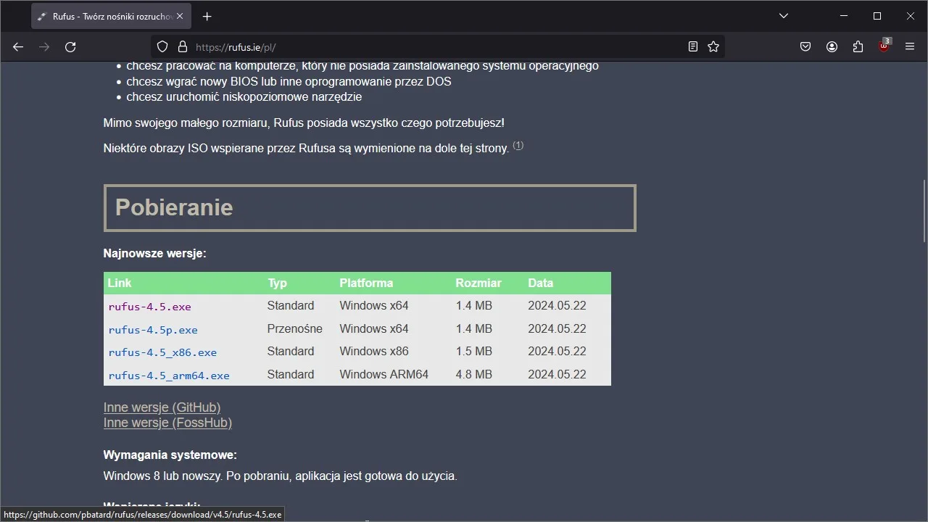Download rufus-4.5_x86.exe
The height and width of the screenshot is (522, 928).
(x=162, y=352)
